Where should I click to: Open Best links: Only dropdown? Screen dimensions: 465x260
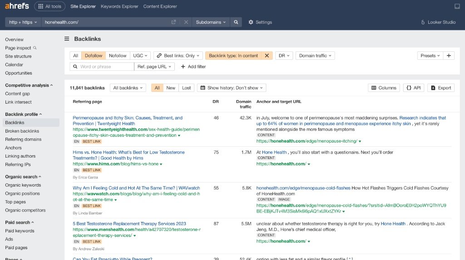pos(178,56)
